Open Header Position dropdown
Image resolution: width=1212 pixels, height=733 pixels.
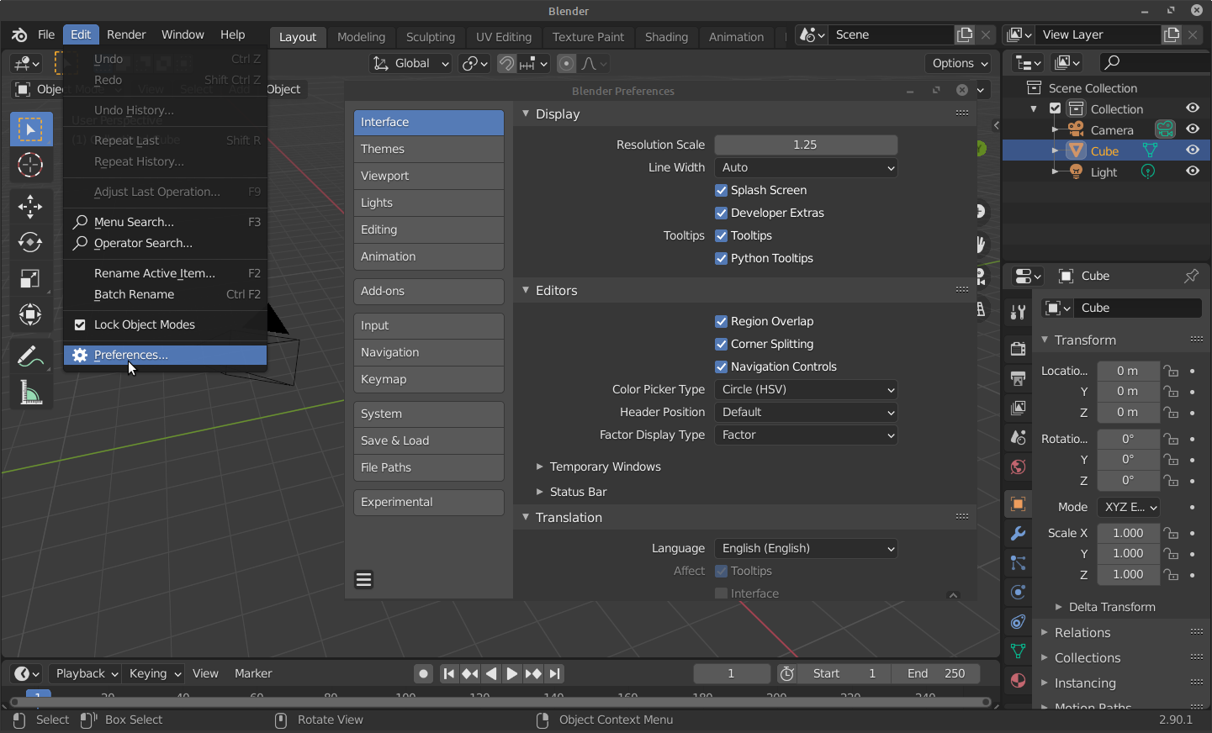point(806,412)
